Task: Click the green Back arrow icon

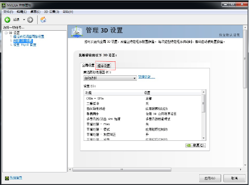Action: [x=7, y=20]
